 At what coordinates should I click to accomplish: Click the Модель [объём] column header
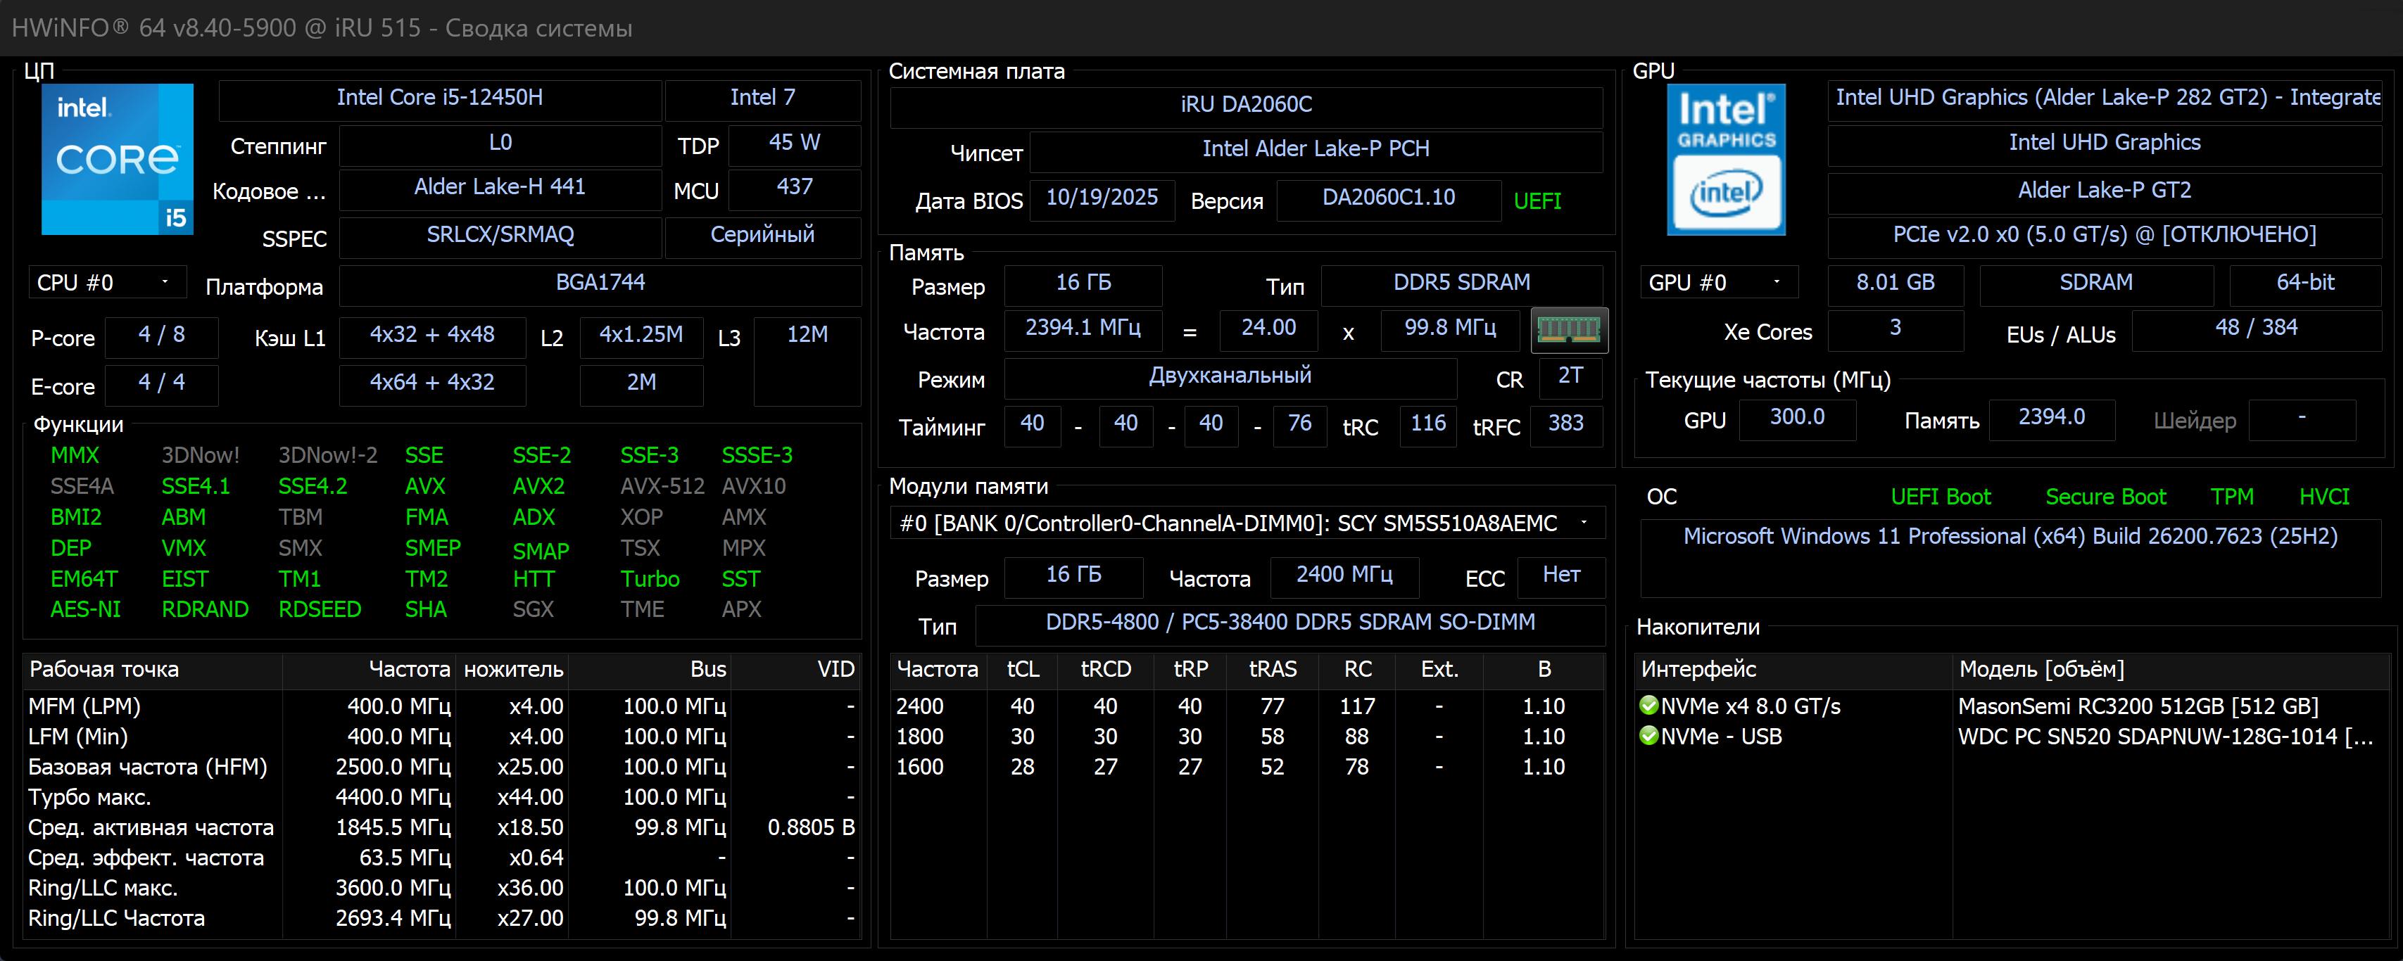point(2041,669)
